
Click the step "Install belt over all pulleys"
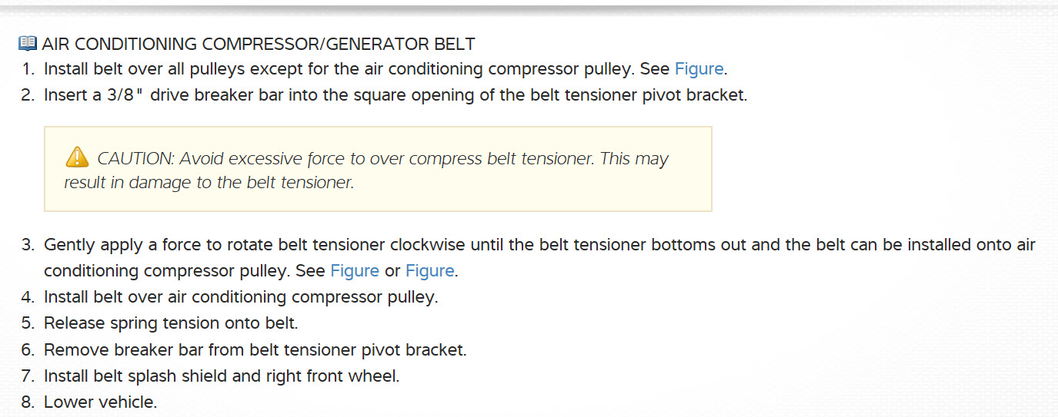(x=339, y=68)
